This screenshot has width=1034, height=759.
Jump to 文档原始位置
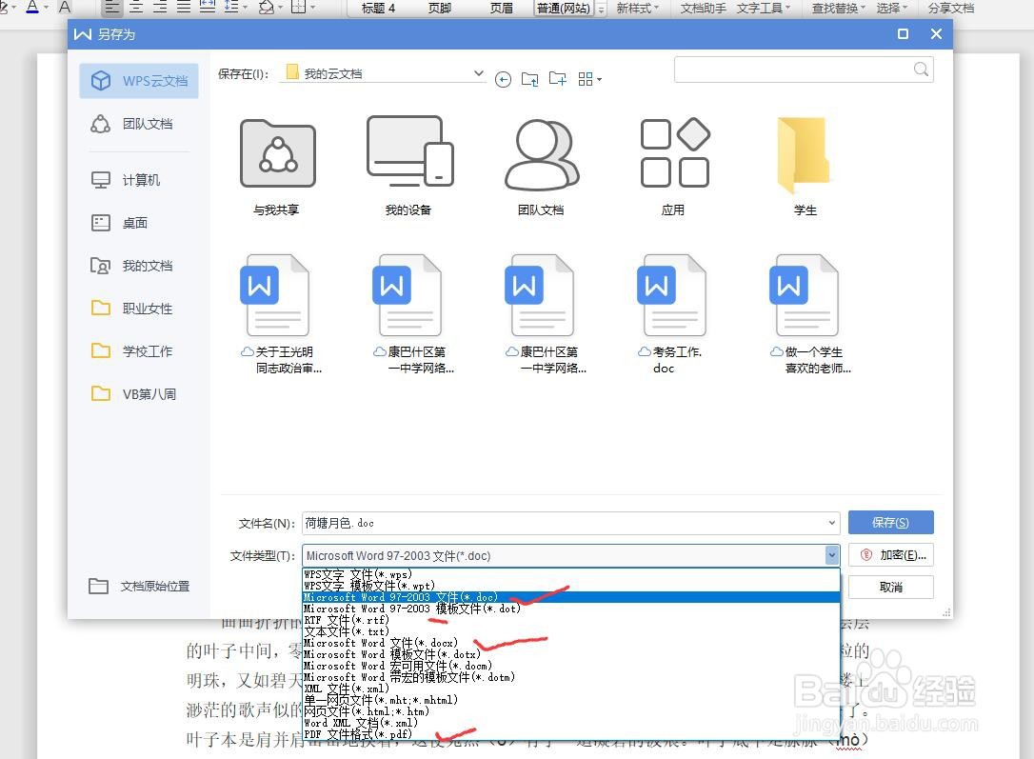tap(139, 587)
